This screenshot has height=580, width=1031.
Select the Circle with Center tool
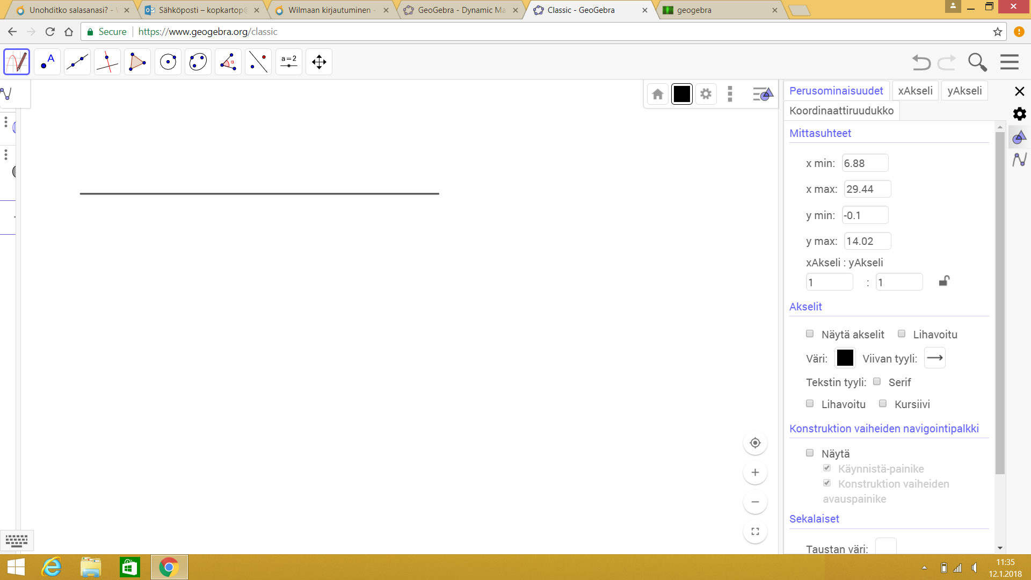click(168, 62)
